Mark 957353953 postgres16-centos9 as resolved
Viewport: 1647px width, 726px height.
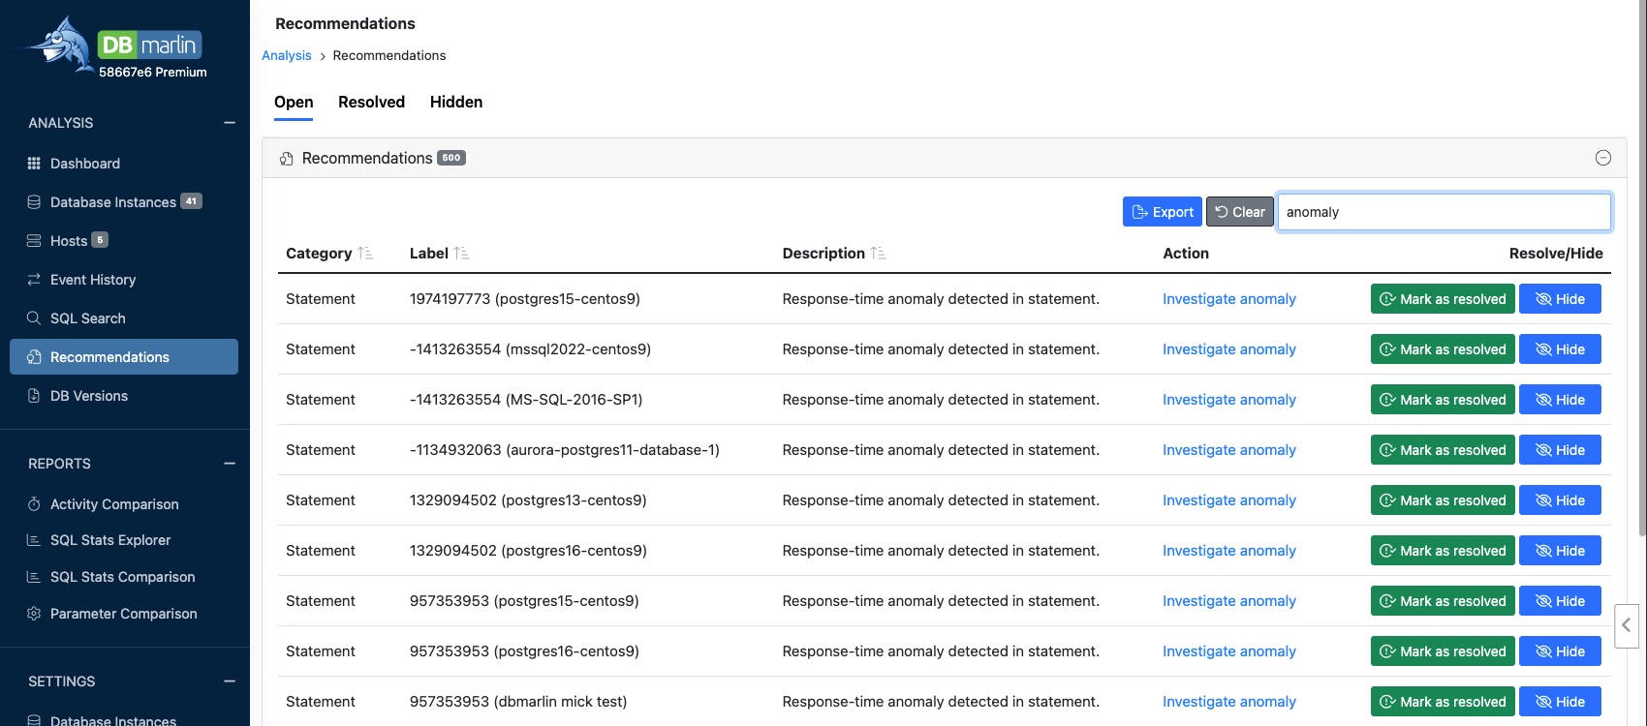[1443, 651]
